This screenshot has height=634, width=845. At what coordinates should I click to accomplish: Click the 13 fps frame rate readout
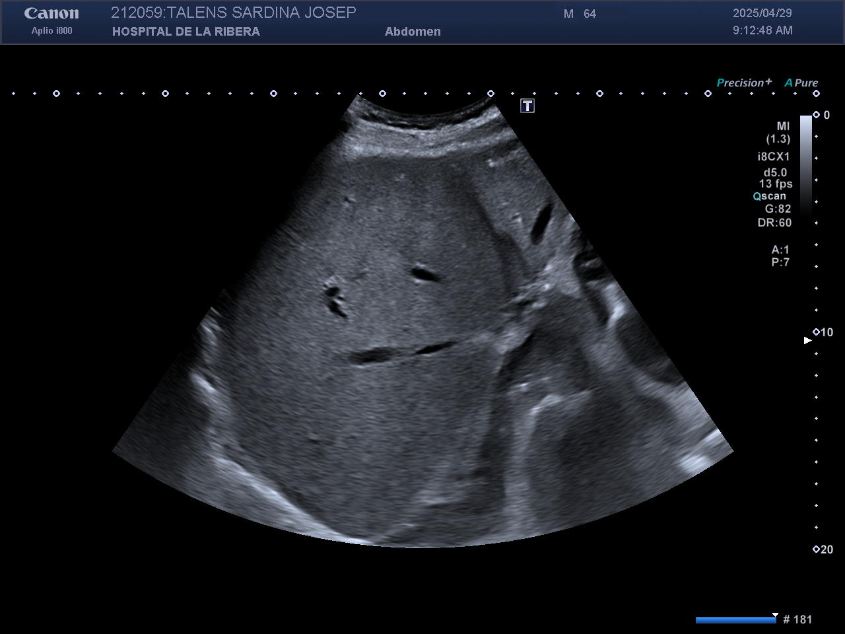click(775, 184)
